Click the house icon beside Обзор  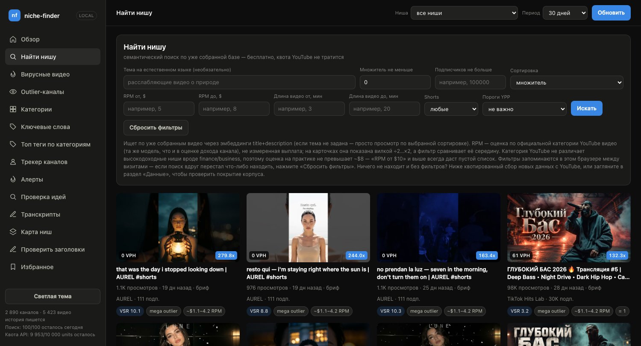pos(13,39)
